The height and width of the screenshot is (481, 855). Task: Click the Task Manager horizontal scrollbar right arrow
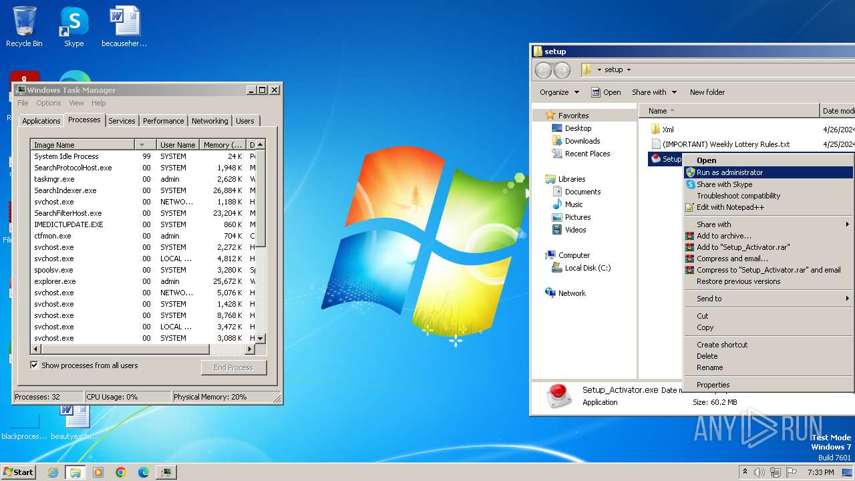tap(250, 349)
